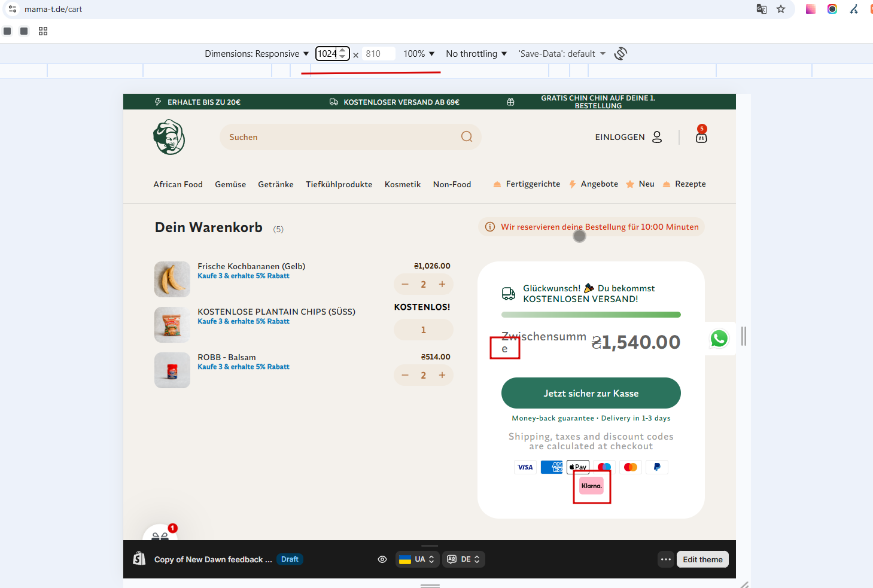Screen dimensions: 873x588
Task: Click the gift box icon in announcement bar
Action: (x=510, y=102)
